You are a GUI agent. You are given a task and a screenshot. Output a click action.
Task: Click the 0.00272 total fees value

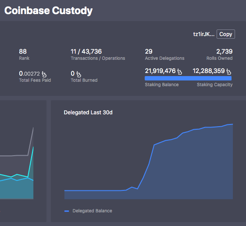coord(29,73)
